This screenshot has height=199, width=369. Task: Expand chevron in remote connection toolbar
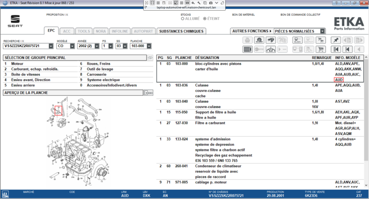coord(216,3)
